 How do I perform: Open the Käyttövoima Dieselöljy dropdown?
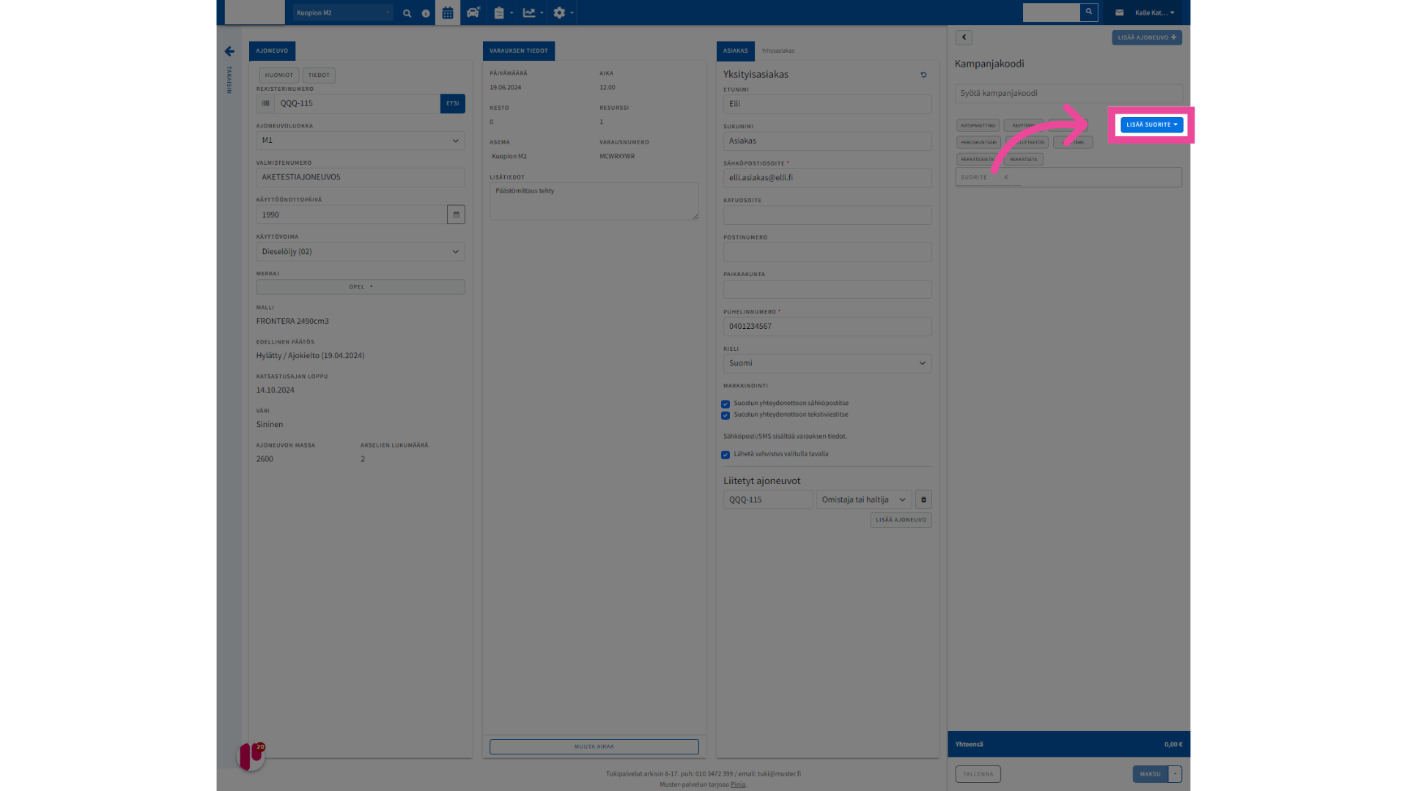click(361, 252)
